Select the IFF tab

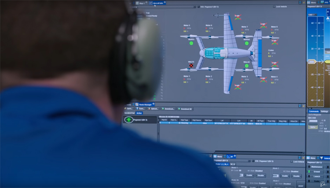point(230,157)
